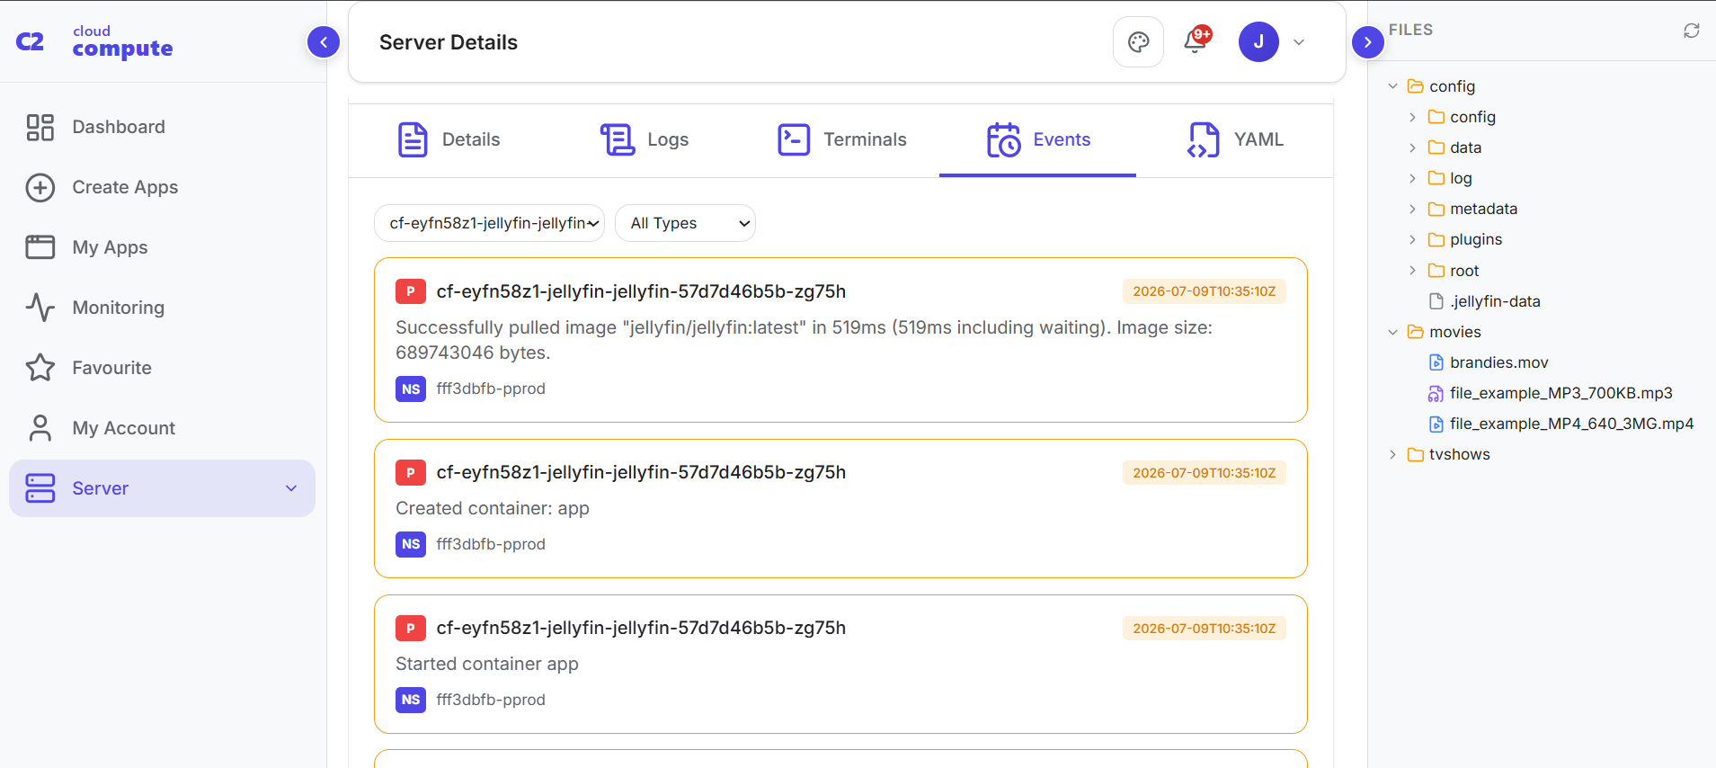Open My Account page

click(x=163, y=428)
